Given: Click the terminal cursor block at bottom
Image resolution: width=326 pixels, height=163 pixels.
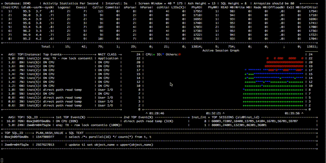Looking at the screenshot, I should click(x=2, y=160).
